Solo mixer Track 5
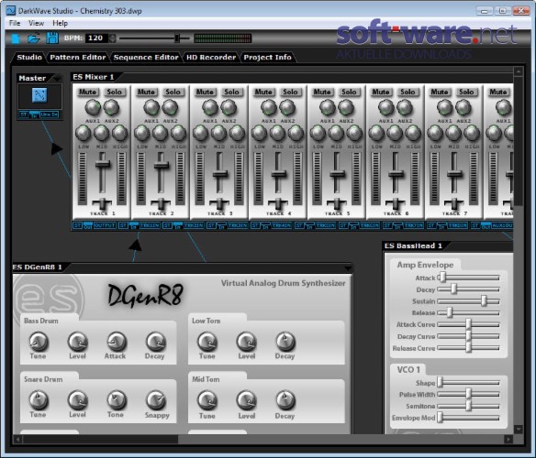Screen dimensions: 536x458 click(x=349, y=92)
